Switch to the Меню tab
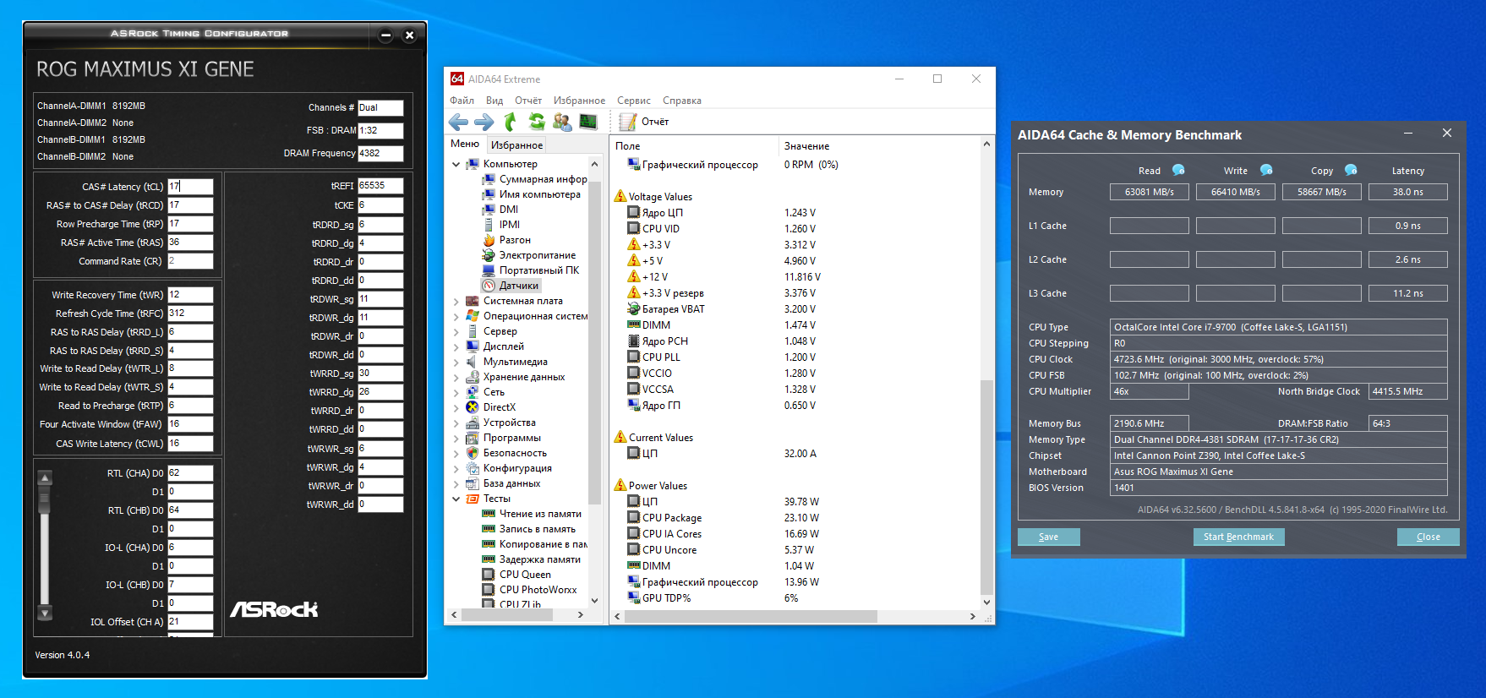1486x698 pixels. tap(465, 145)
